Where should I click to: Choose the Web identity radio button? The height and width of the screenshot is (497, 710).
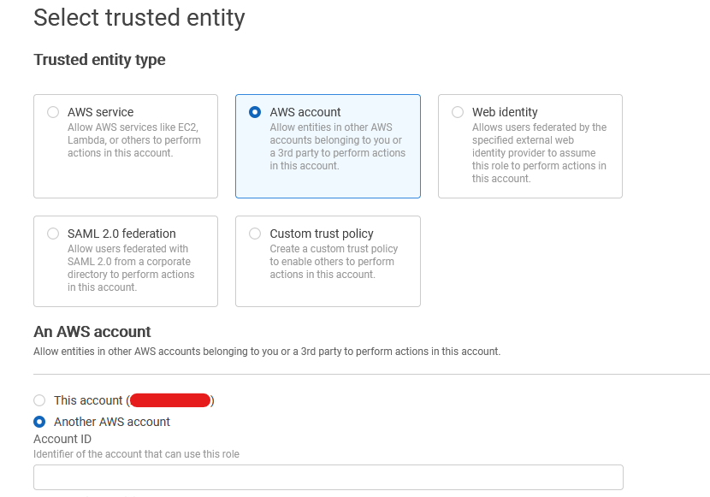tap(457, 112)
